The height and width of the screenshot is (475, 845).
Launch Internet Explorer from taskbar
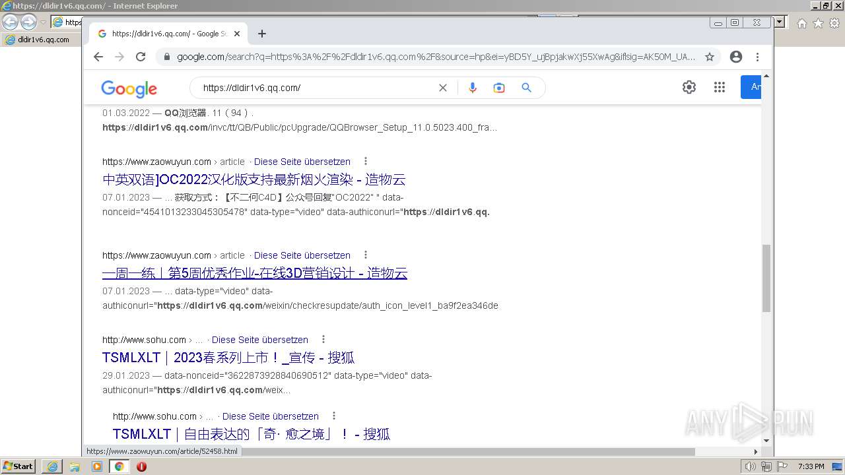pos(52,466)
